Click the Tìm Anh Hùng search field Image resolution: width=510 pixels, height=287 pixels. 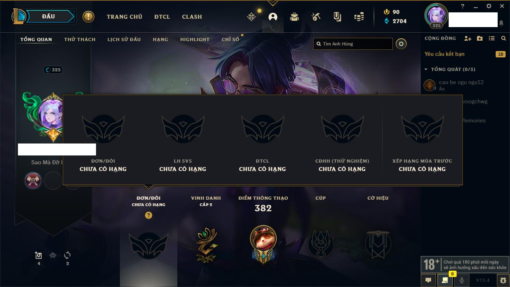353,44
